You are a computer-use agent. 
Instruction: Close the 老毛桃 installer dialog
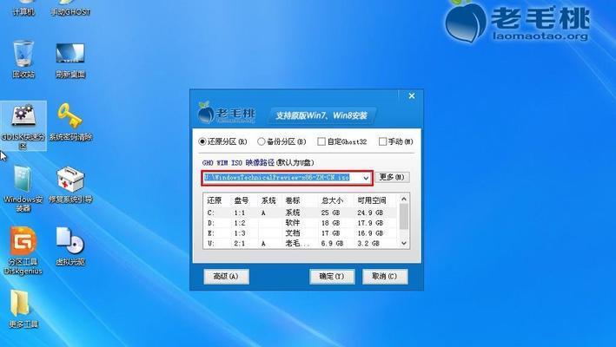(x=411, y=96)
